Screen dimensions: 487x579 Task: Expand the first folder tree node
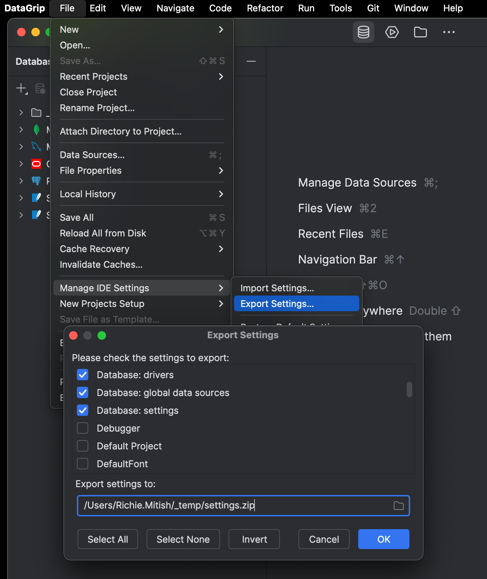click(x=21, y=113)
